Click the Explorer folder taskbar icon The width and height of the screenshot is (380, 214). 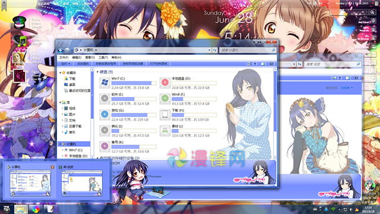click(21, 209)
